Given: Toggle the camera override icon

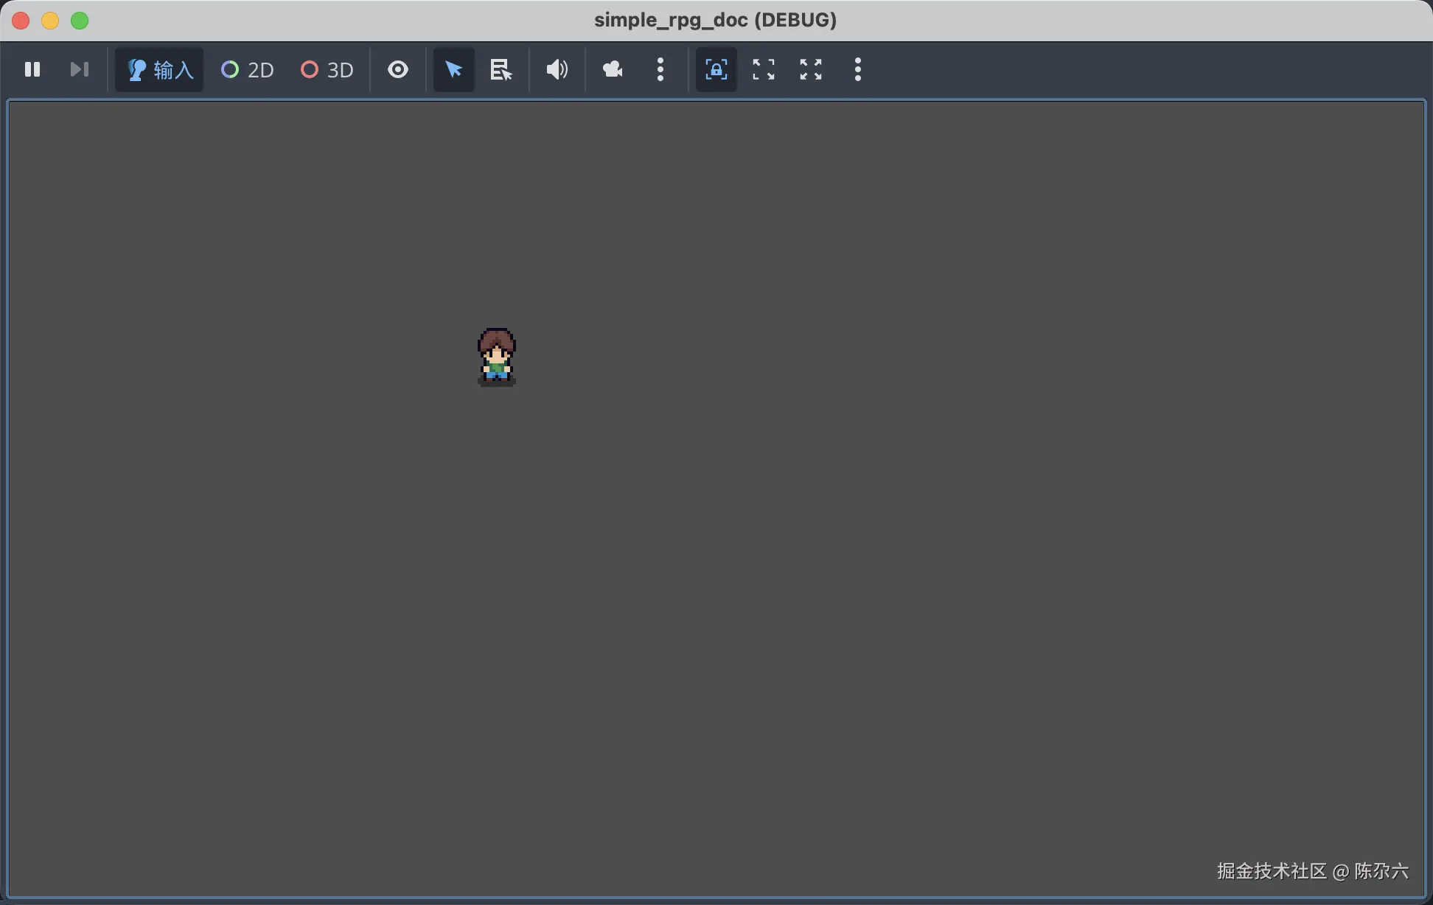Looking at the screenshot, I should (x=613, y=69).
